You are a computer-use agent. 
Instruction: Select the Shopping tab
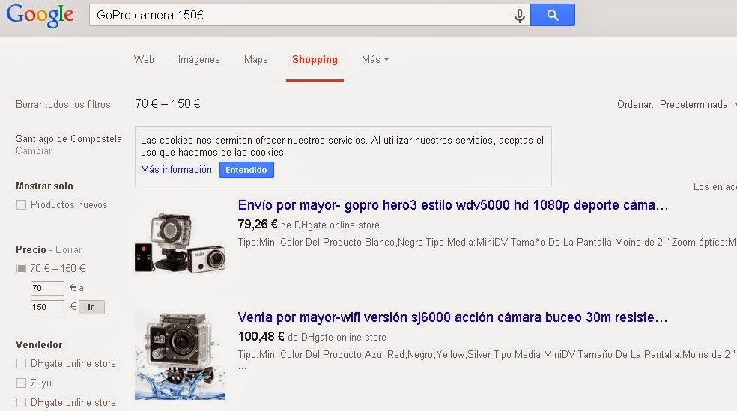click(x=315, y=60)
